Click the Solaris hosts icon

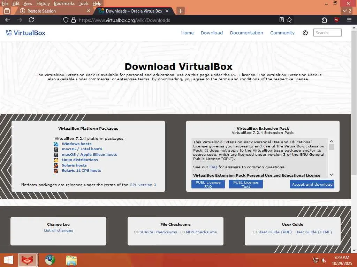click(56, 165)
